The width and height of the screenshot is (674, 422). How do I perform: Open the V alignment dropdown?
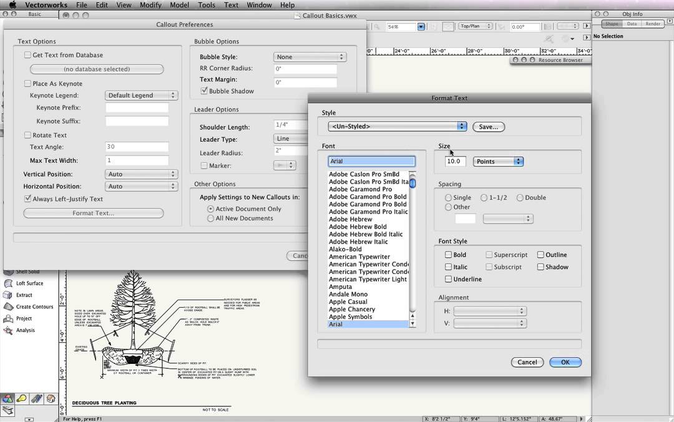click(490, 323)
